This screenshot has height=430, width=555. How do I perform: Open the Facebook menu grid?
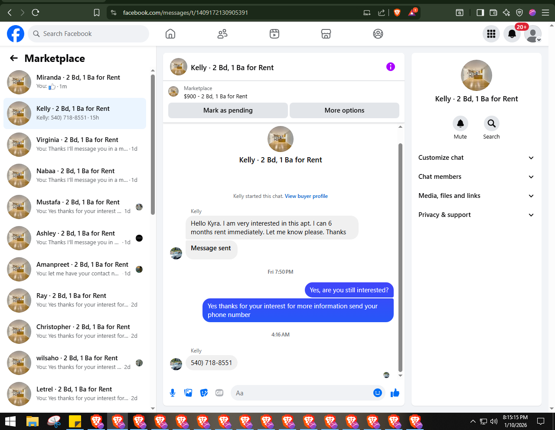click(x=491, y=34)
